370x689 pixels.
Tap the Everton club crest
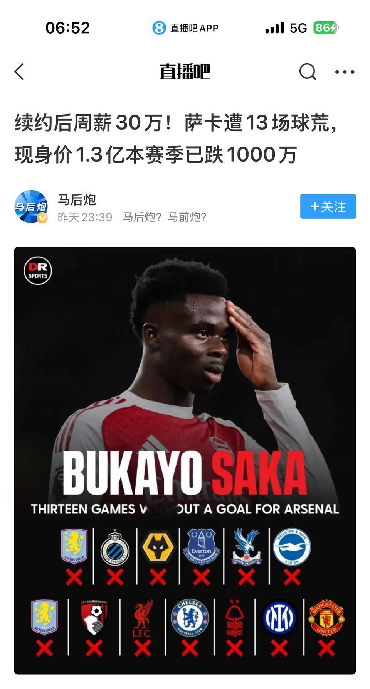point(201,546)
